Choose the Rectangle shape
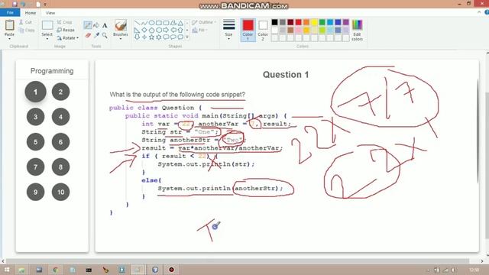 pyautogui.click(x=159, y=23)
